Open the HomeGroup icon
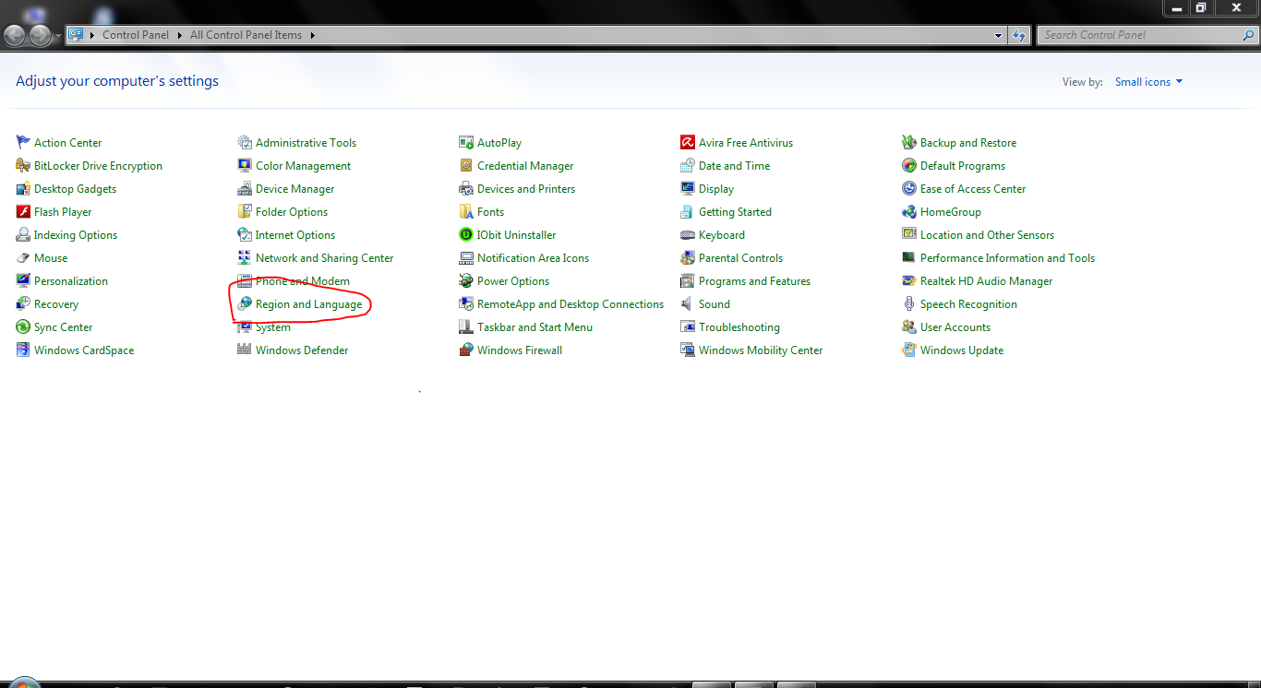This screenshot has height=688, width=1261. click(x=909, y=211)
